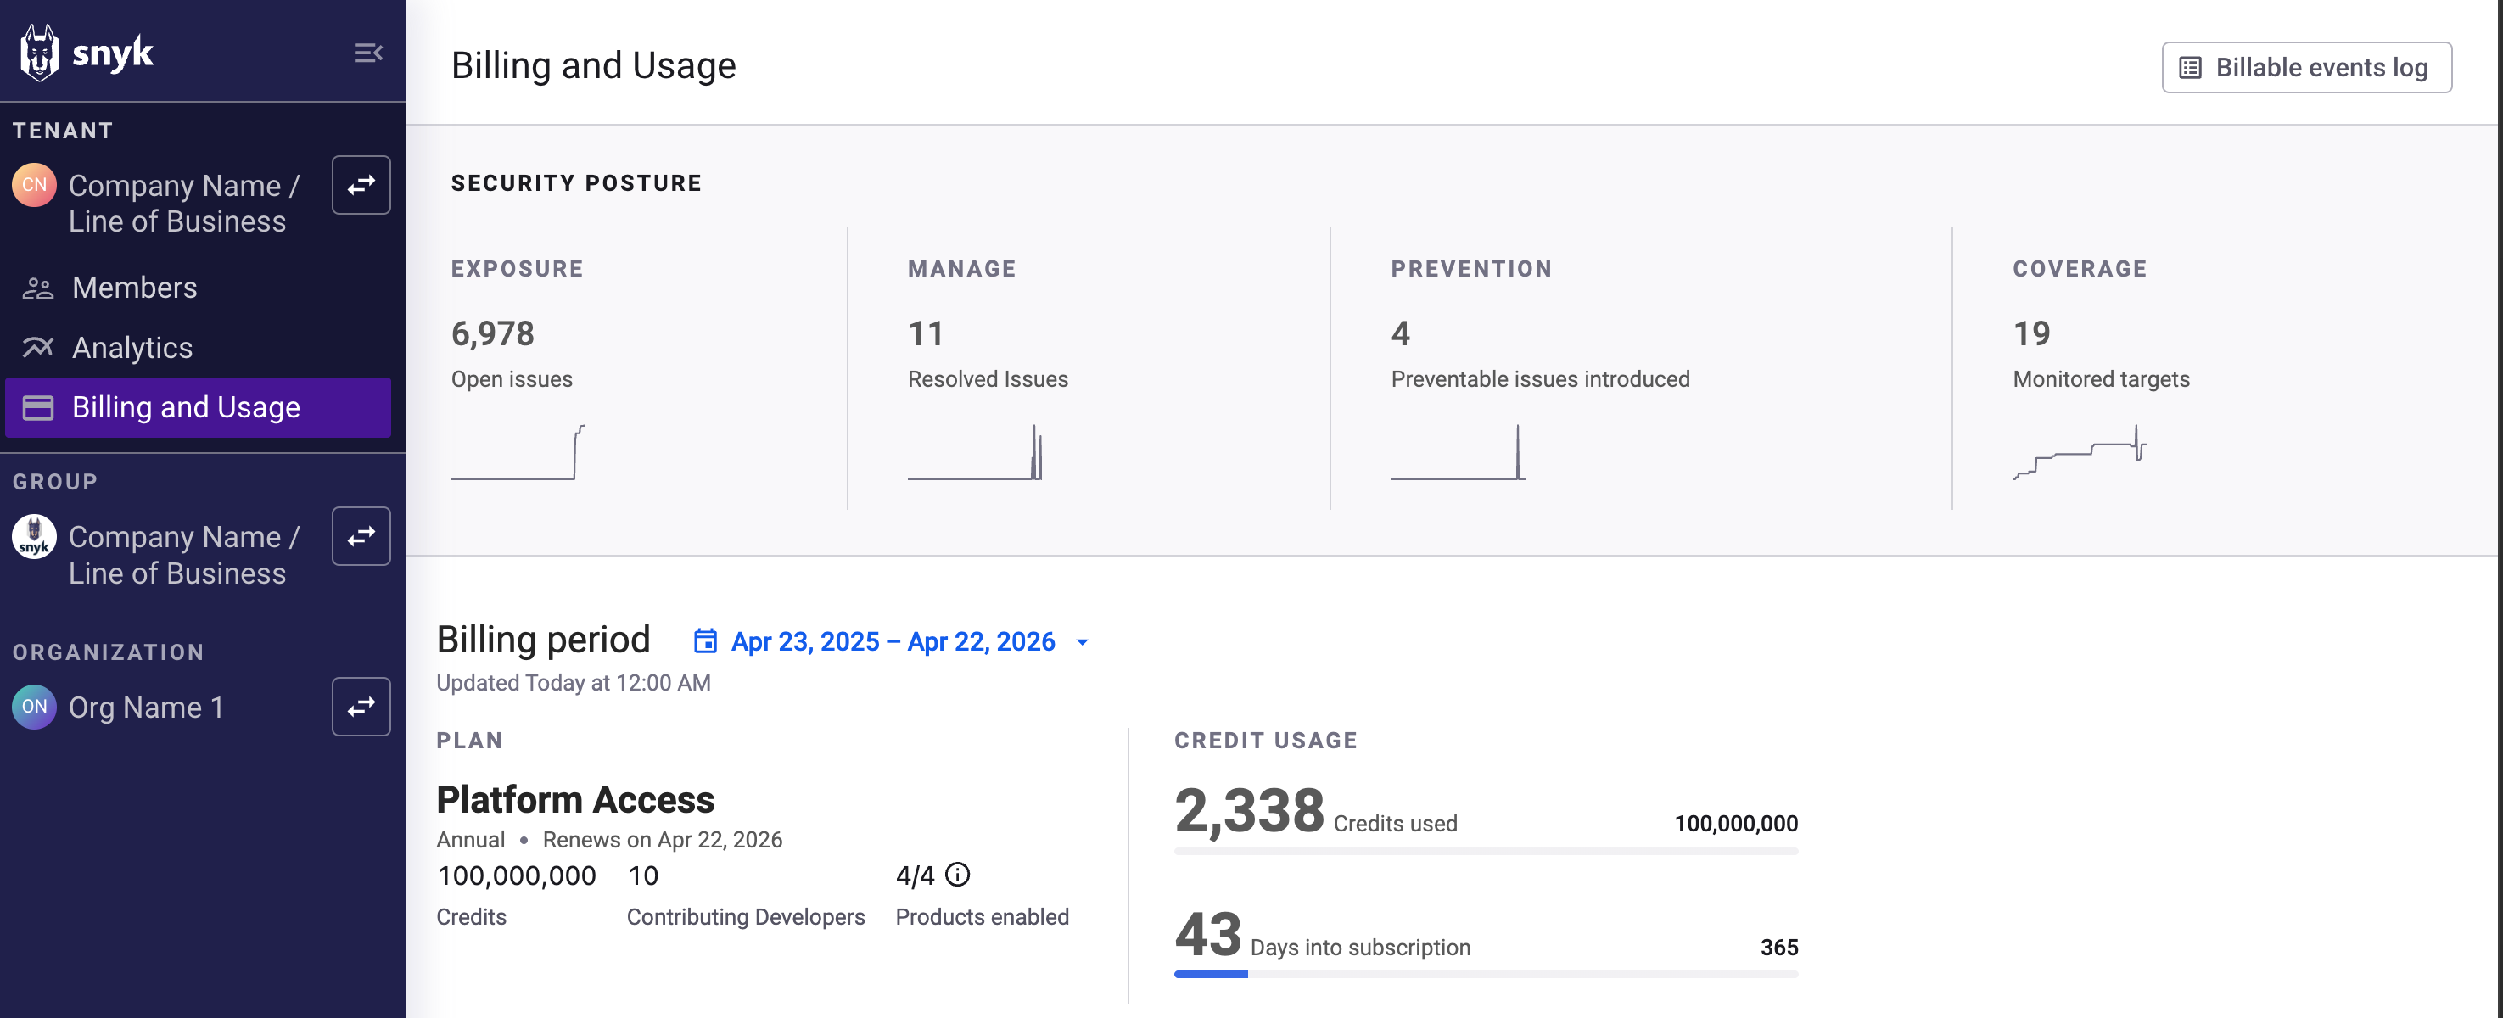Viewport: 2503px width, 1018px height.
Task: Click the ON organization avatar
Action: [34, 706]
